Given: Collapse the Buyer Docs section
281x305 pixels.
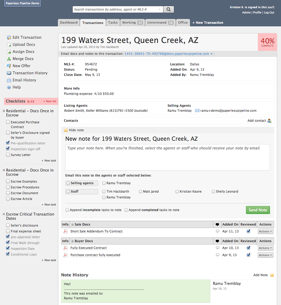Looking at the screenshot, I should click(x=73, y=241).
